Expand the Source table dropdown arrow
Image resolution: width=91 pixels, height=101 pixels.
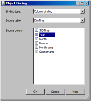[x=82, y=20]
